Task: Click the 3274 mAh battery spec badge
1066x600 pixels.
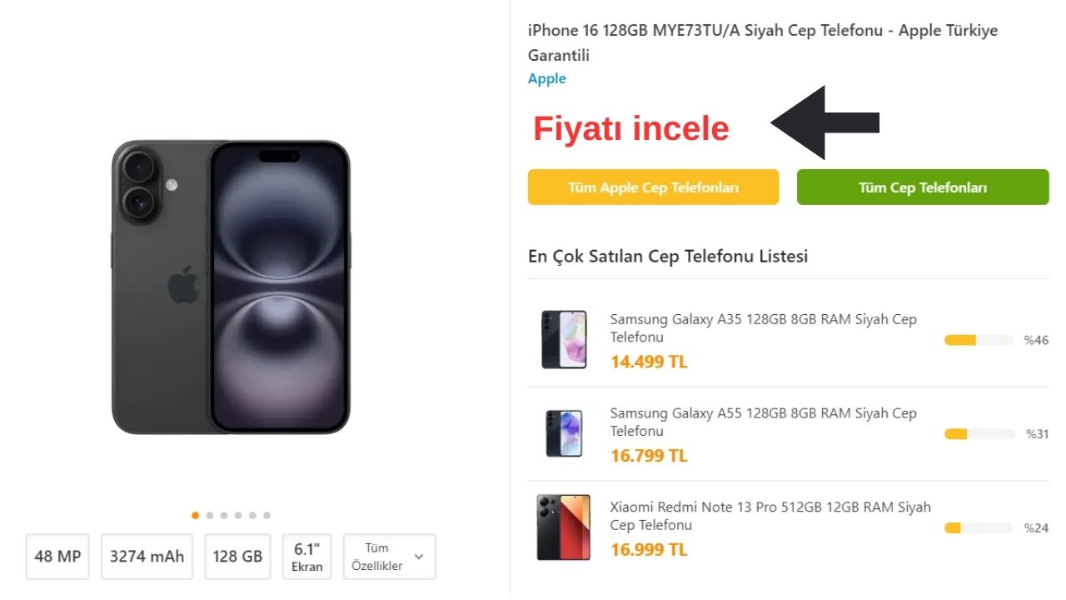Action: [147, 557]
